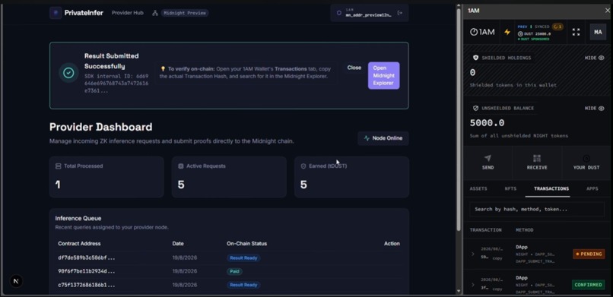Hide the unshielded balance value
This screenshot has height=297, width=613.
click(x=594, y=108)
